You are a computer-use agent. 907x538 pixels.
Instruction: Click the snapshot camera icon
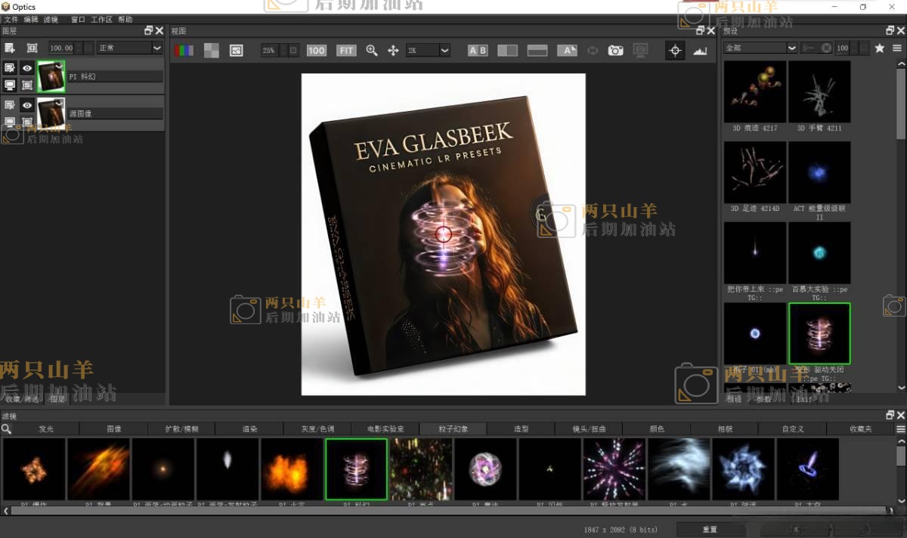[616, 51]
